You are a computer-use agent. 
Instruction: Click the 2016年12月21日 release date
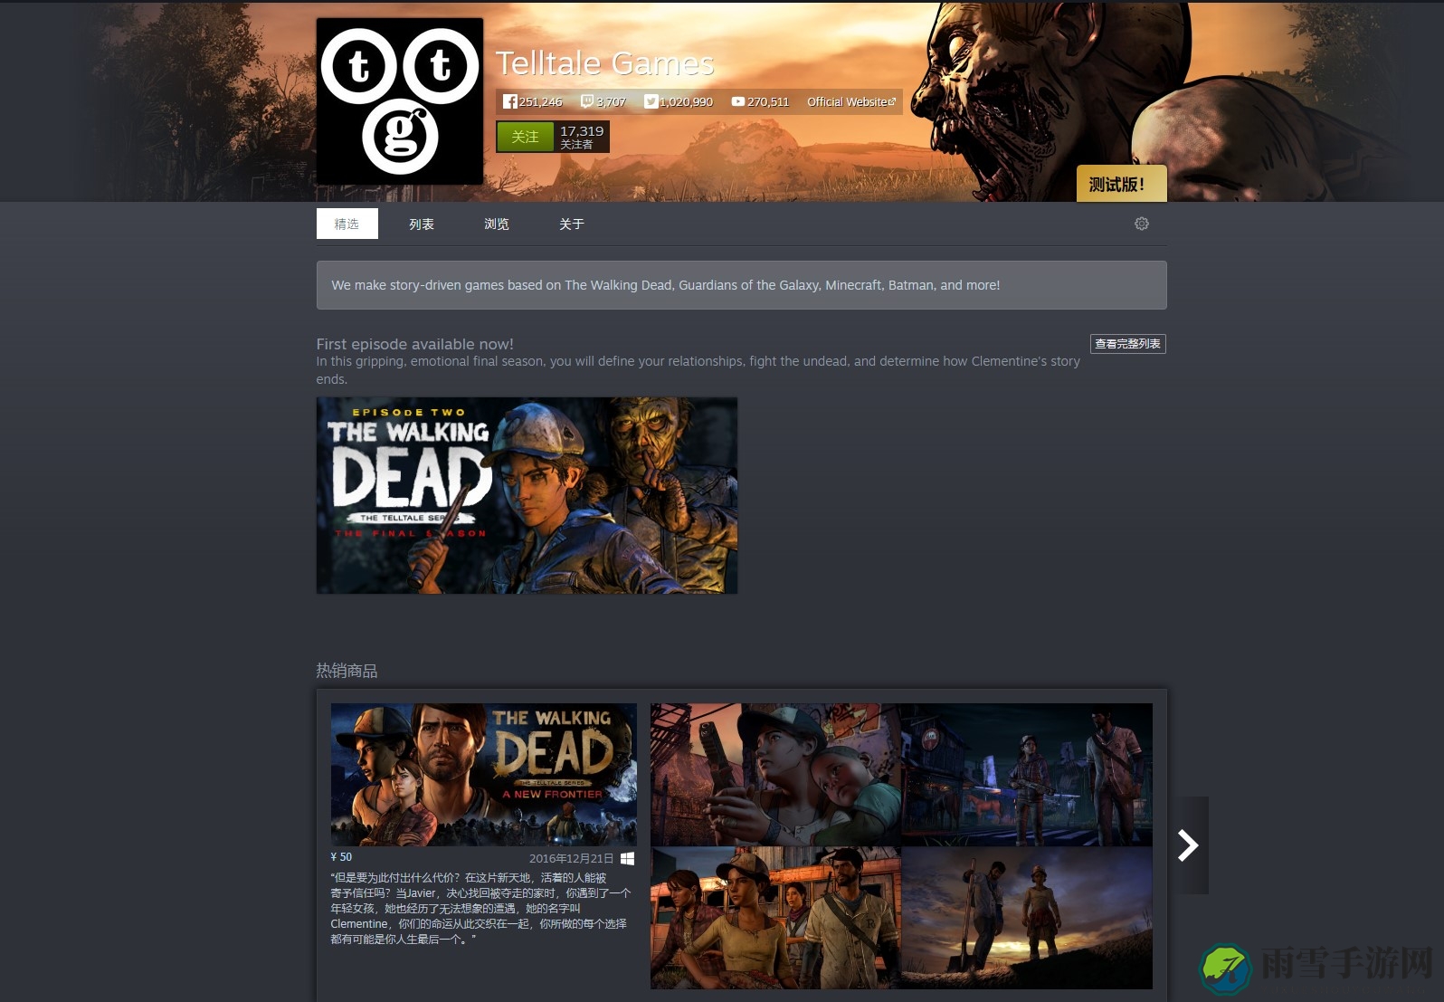coord(571,858)
